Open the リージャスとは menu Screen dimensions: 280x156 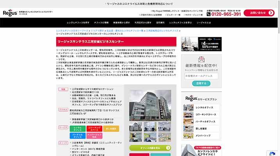coord(203,23)
